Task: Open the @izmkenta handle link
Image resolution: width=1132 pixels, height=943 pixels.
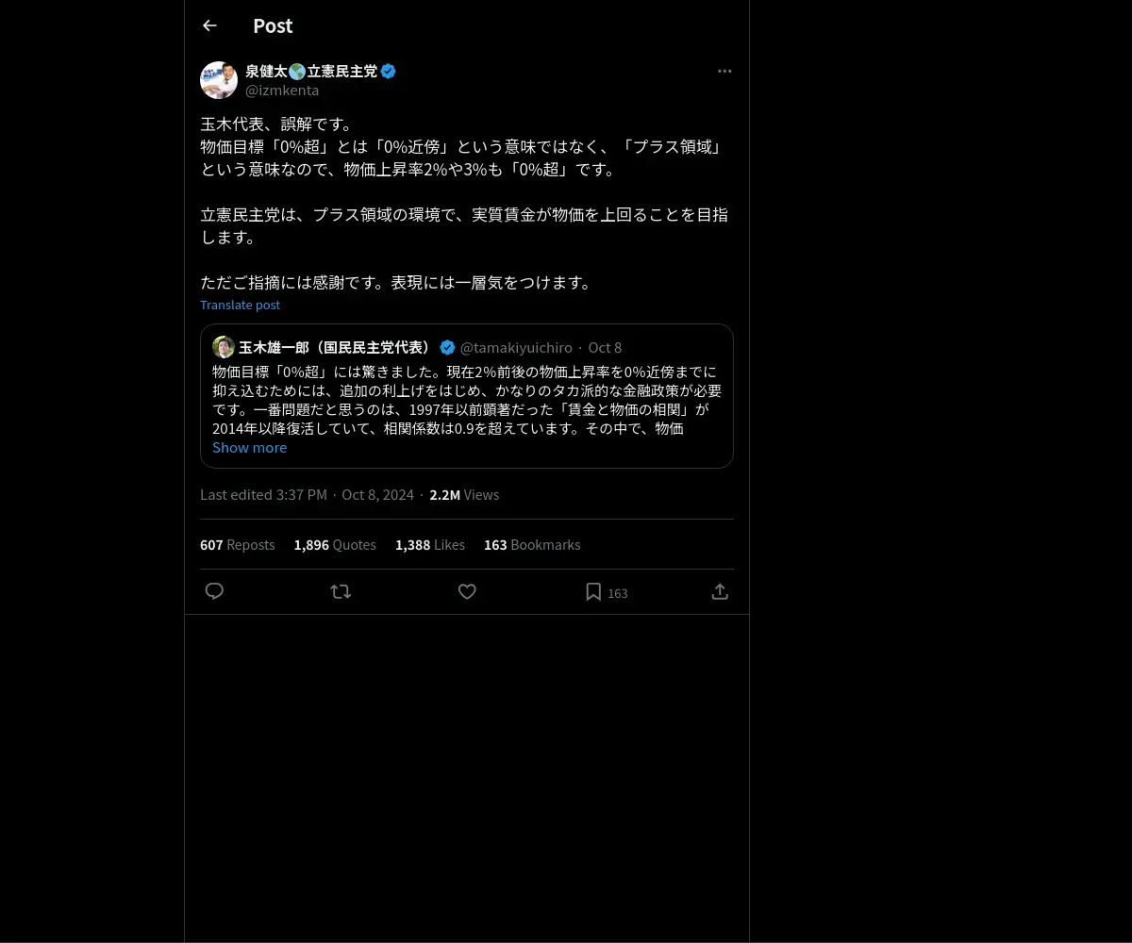Action: [282, 91]
